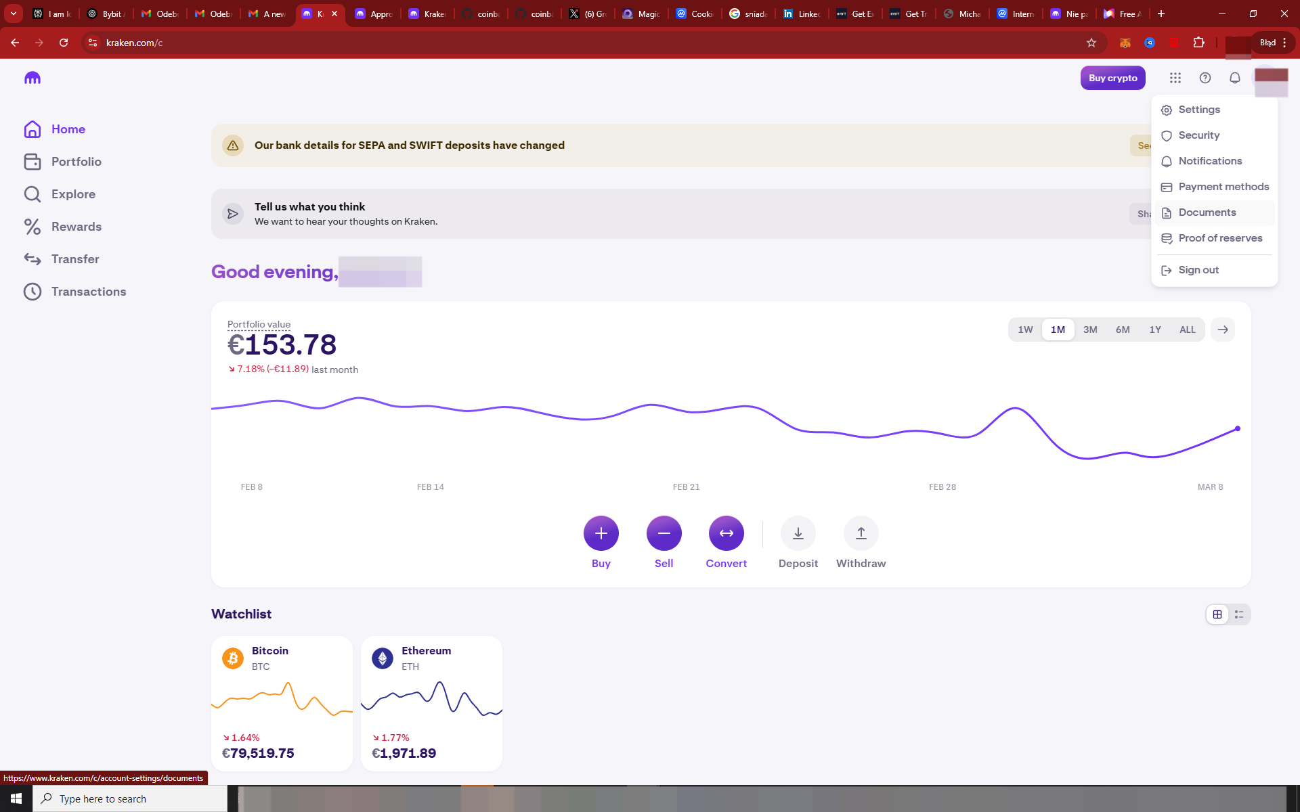Click the round Buy plus button
The height and width of the screenshot is (812, 1300).
[601, 533]
